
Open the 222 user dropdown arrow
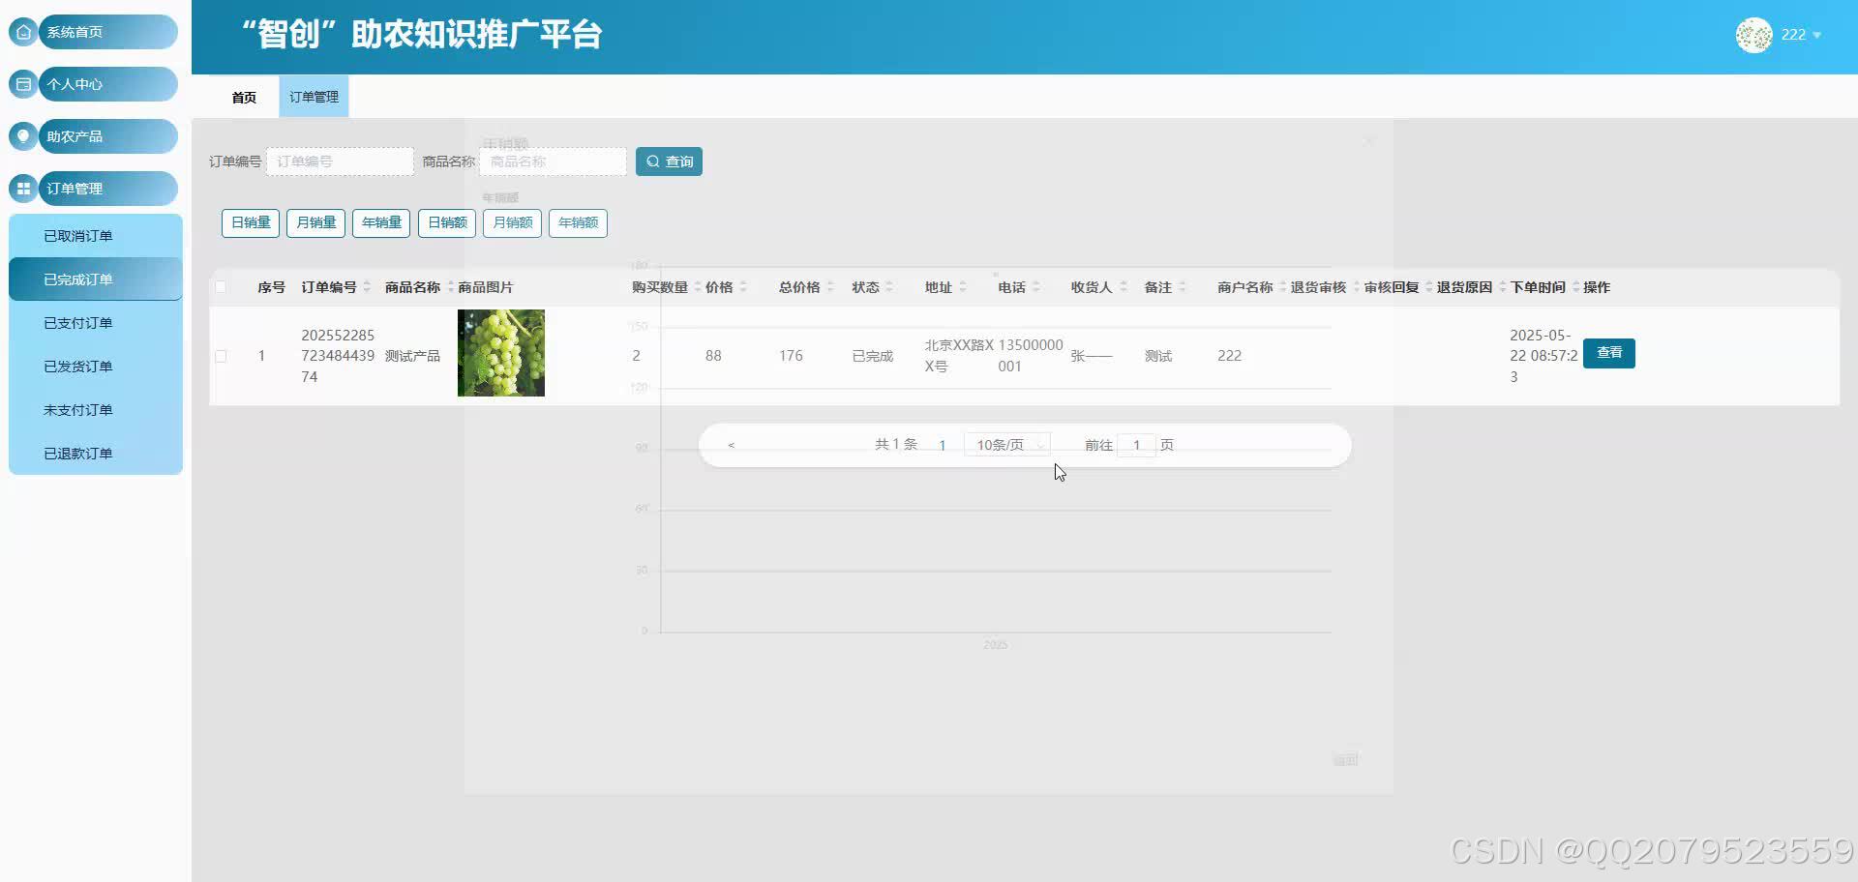[1816, 35]
